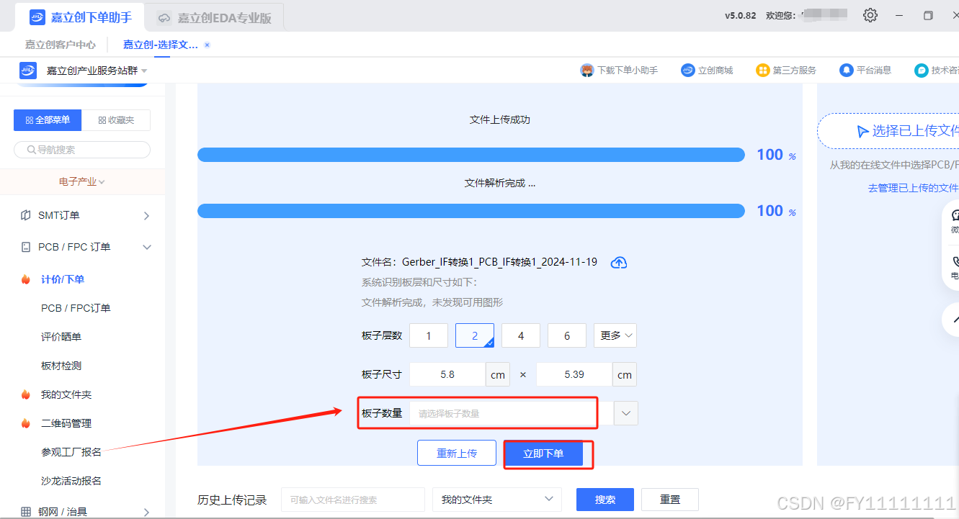
Task: Switch to 嘉立创EDA专业版 tab
Action: (215, 18)
